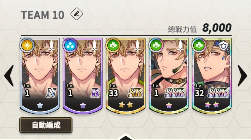Tap the 自動編成 auto-form button
251x140 pixels.
pyautogui.click(x=46, y=125)
